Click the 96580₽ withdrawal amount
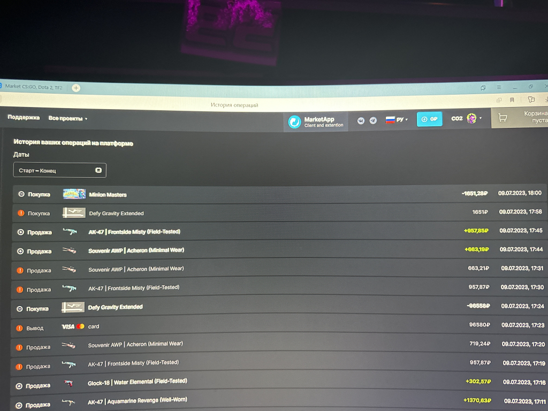 (479, 325)
